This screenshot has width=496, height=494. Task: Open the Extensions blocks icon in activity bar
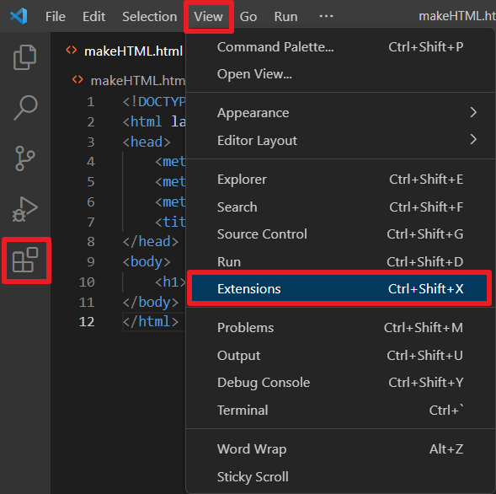click(25, 260)
